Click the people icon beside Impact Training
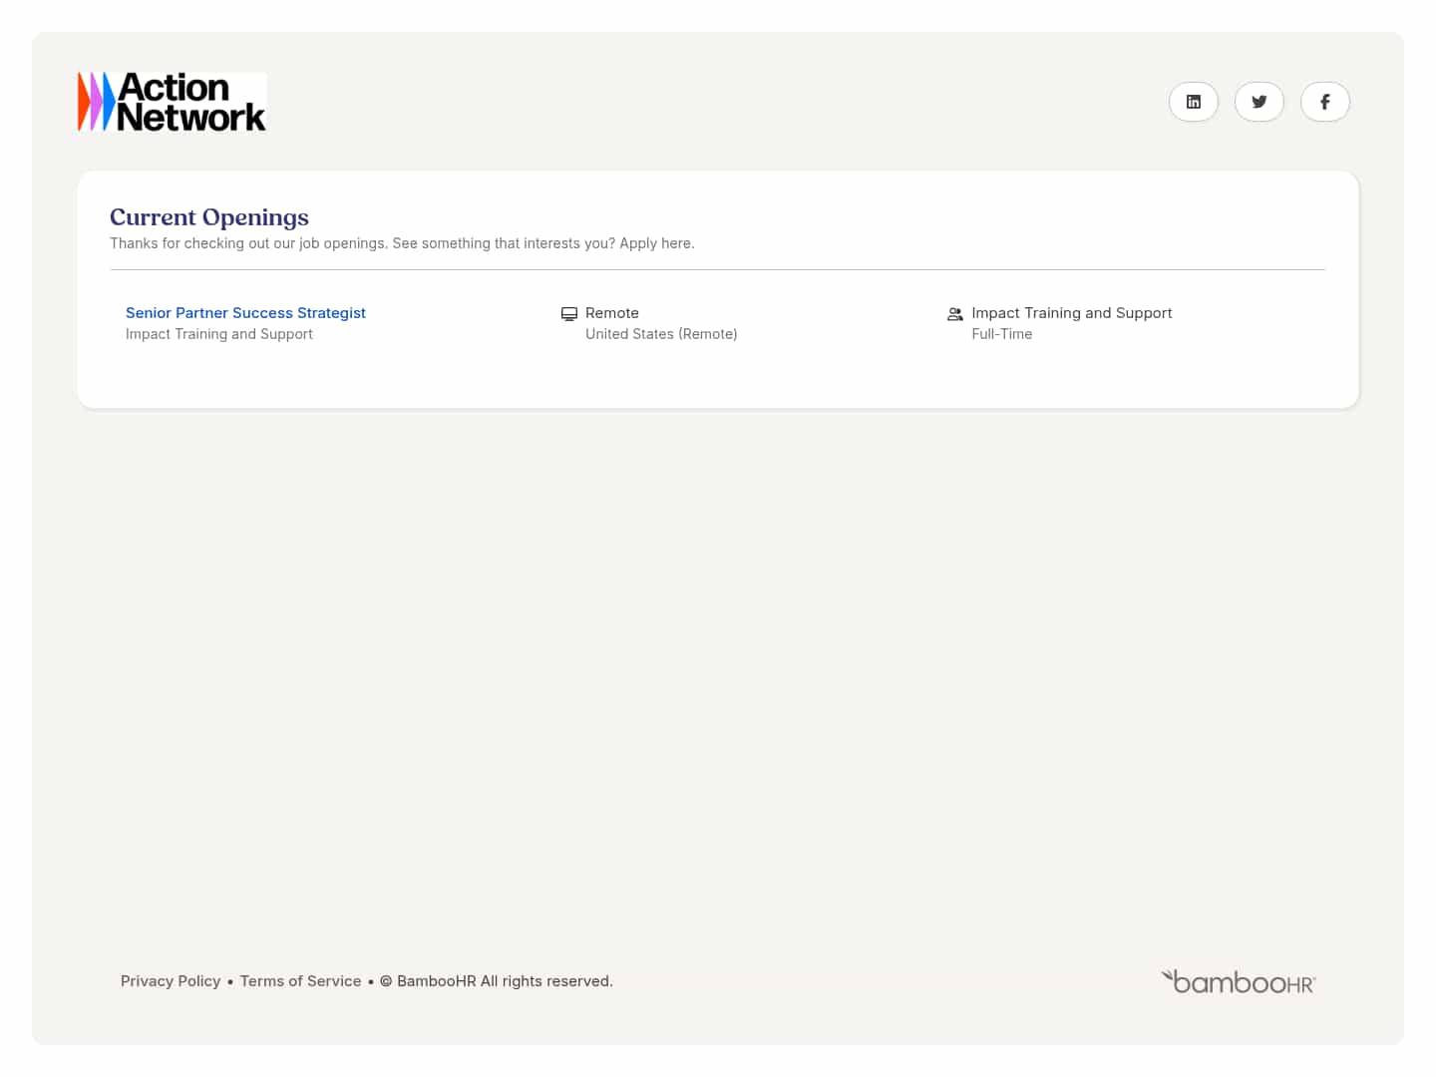1436x1077 pixels. coord(955,314)
